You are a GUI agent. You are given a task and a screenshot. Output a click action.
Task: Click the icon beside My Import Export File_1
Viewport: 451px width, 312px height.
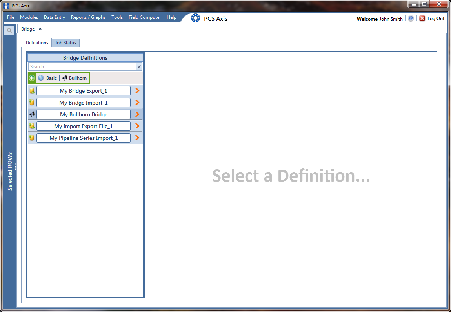tap(32, 126)
